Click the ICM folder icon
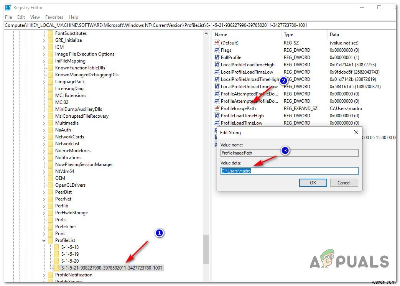This screenshot has height=286, width=400. (x=51, y=47)
